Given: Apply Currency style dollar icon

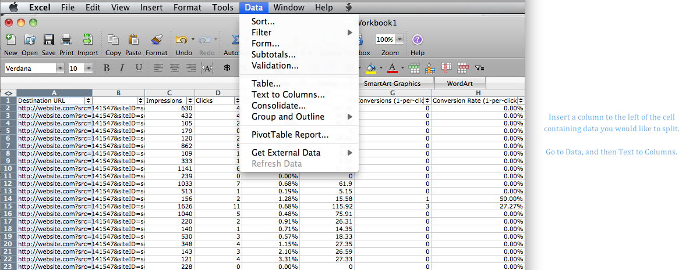Looking at the screenshot, I should [x=227, y=68].
